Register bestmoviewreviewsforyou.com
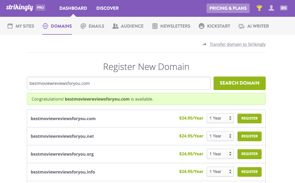 (249, 118)
